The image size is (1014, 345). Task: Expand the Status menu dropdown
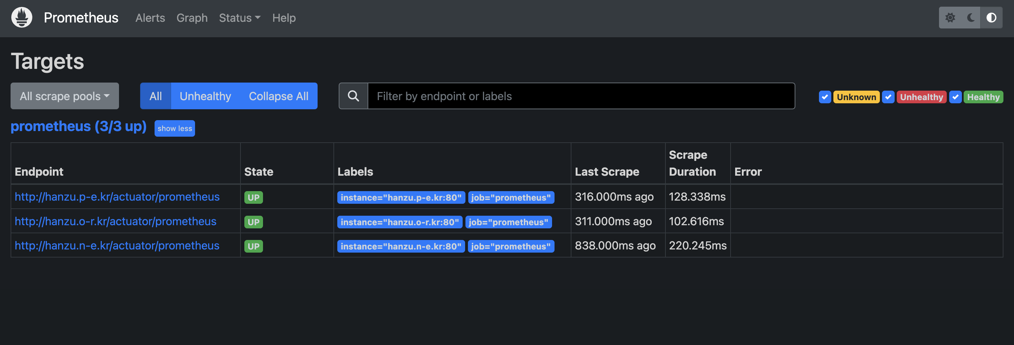tap(240, 18)
